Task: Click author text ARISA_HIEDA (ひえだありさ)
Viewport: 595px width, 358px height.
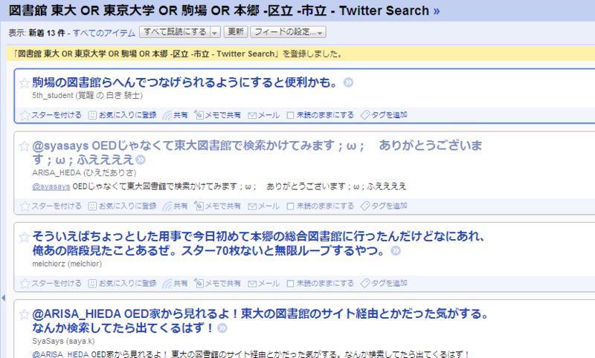Action: tap(84, 173)
